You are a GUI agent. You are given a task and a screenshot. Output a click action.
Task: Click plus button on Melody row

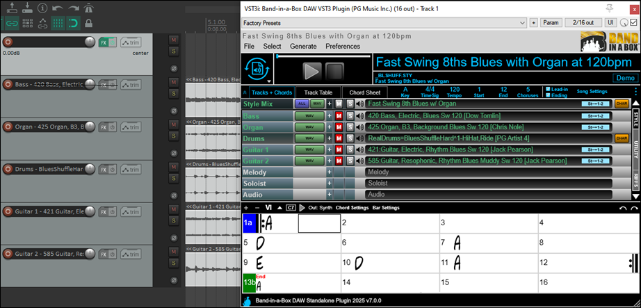pos(329,172)
